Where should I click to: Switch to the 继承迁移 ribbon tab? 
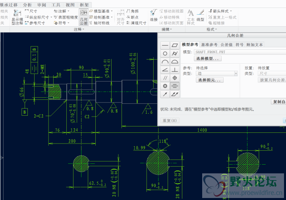pos(9,5)
